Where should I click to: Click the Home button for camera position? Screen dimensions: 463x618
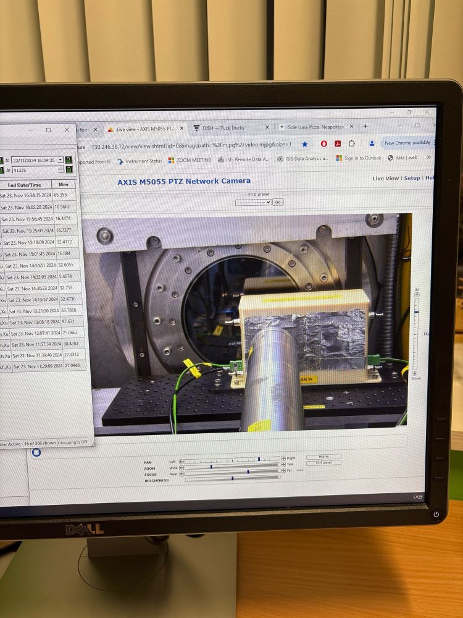tap(323, 457)
